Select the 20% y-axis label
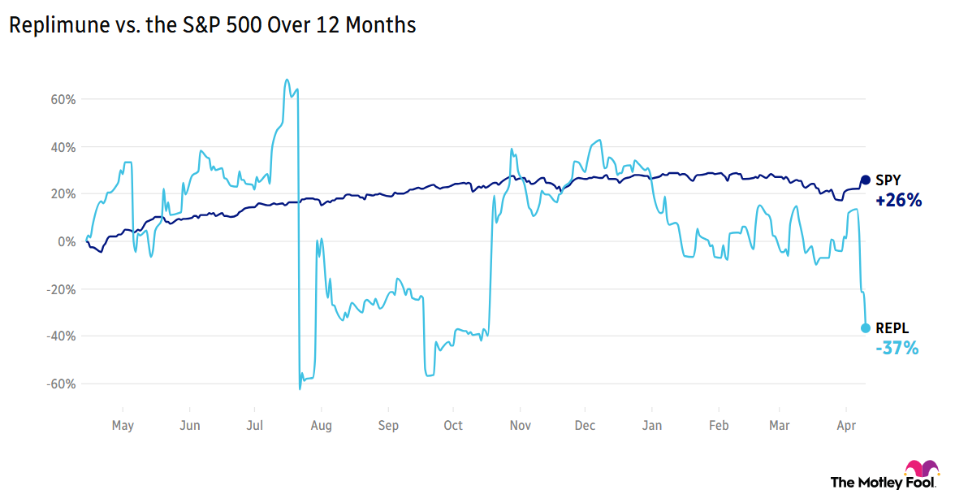 (63, 194)
